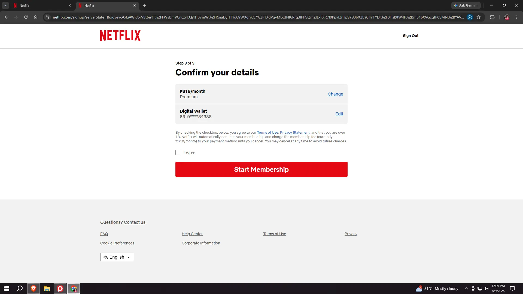
Task: Open Windows taskbar search
Action: [x=20, y=289]
